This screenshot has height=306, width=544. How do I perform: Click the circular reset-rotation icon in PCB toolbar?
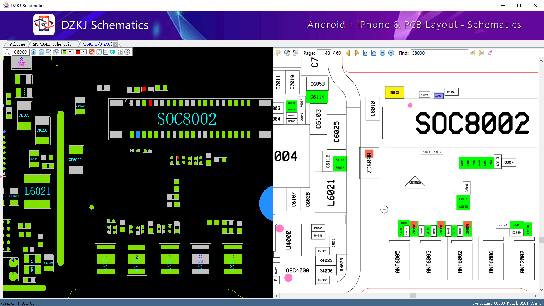127,52
